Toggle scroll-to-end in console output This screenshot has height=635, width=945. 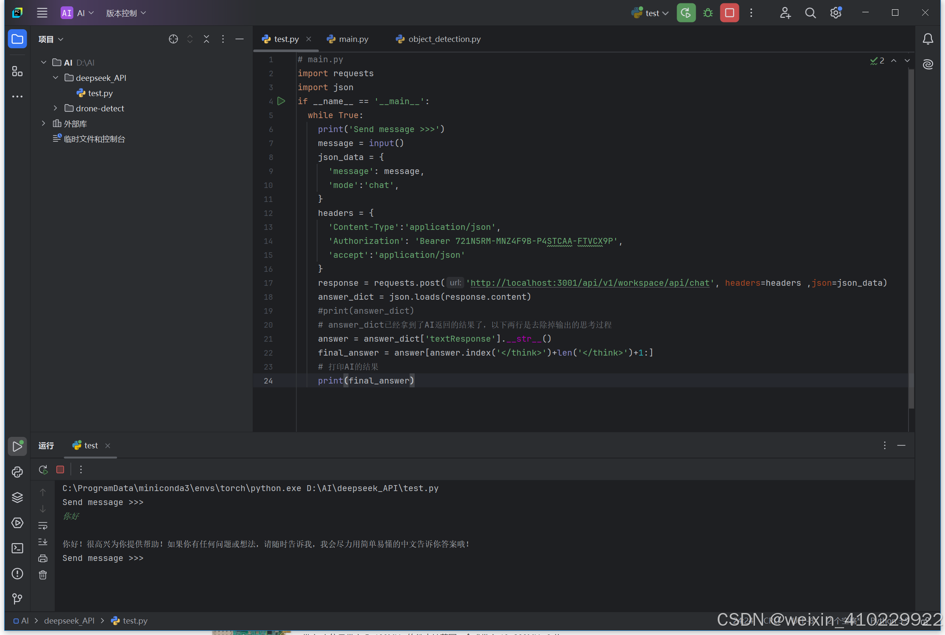43,541
